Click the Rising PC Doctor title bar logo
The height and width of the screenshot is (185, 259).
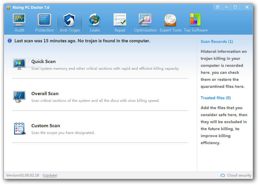pos(8,8)
